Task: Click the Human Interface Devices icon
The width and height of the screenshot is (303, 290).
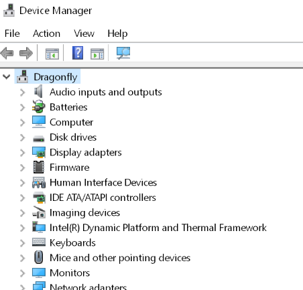Action: (39, 182)
